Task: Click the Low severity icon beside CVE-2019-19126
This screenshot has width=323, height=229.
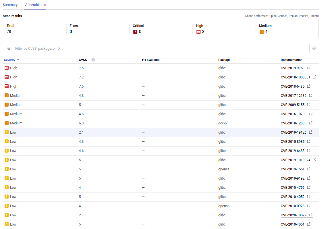Action: coord(6,132)
